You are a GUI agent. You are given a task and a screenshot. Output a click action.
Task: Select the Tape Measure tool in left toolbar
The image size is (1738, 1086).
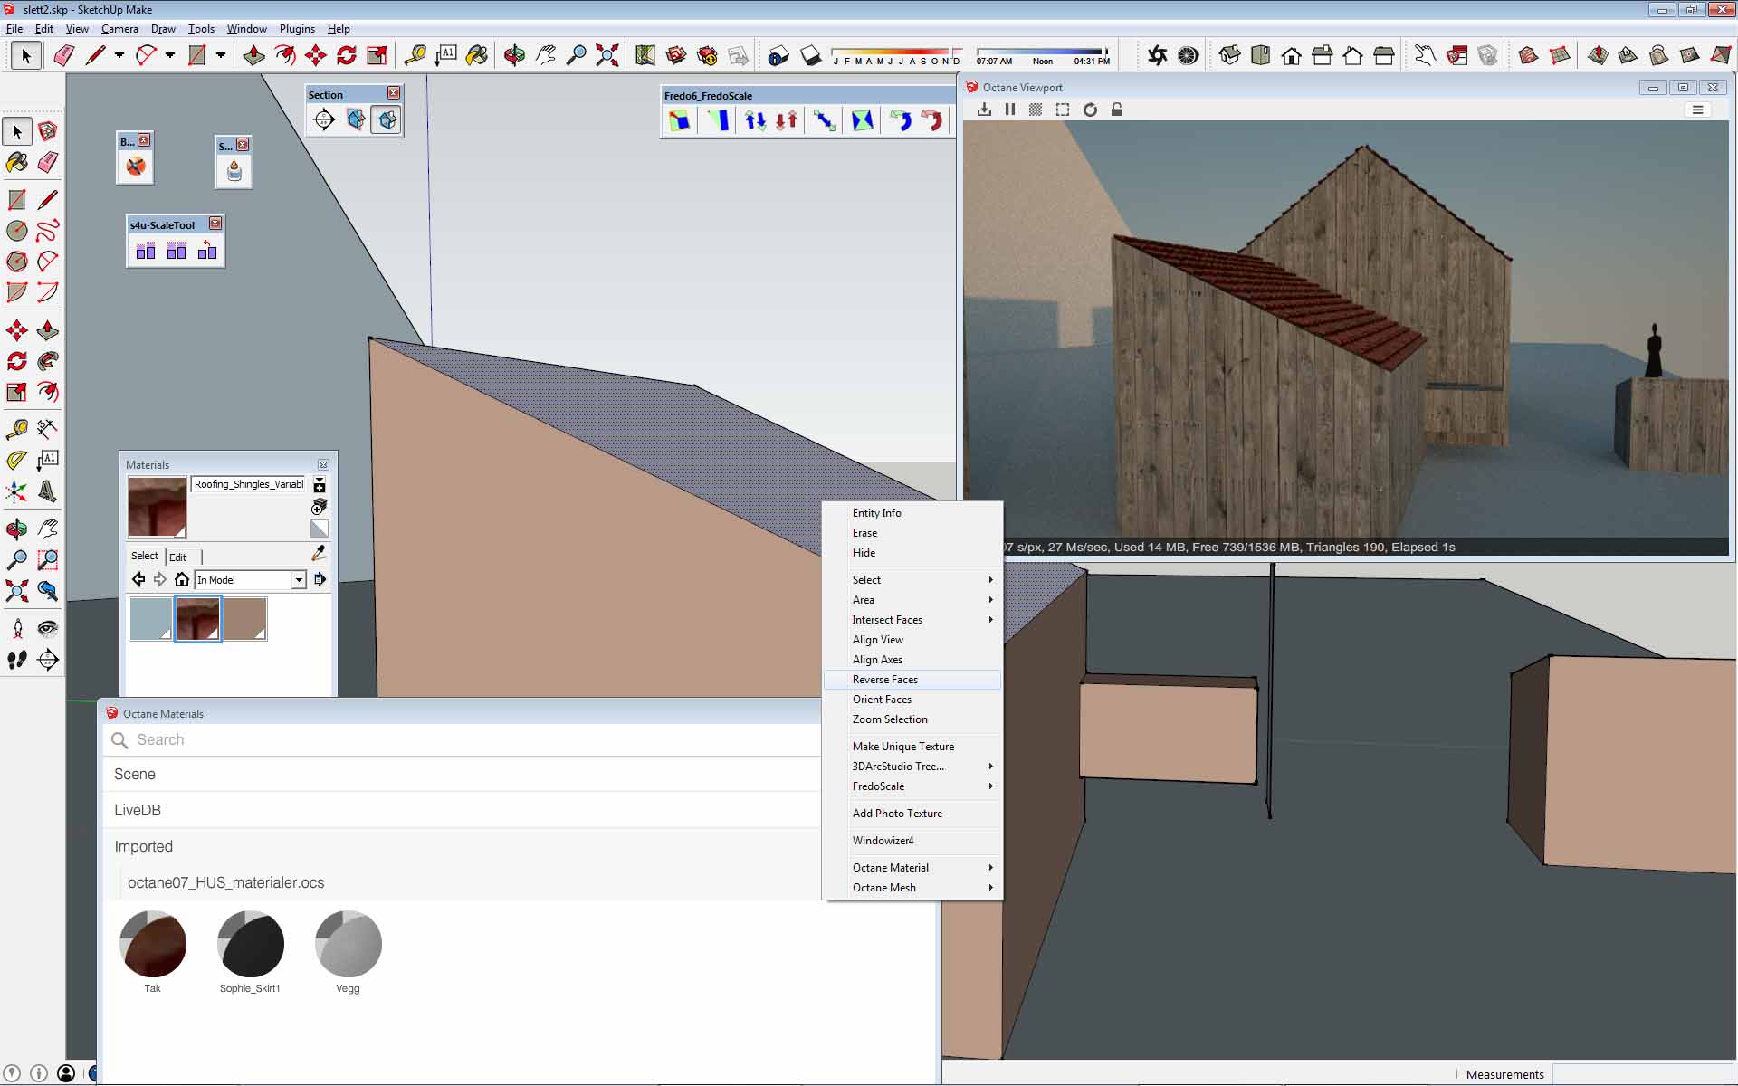pyautogui.click(x=17, y=428)
